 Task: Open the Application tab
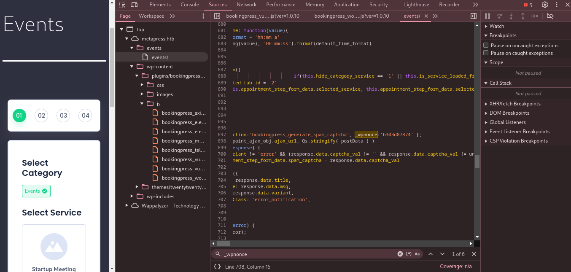pyautogui.click(x=347, y=5)
